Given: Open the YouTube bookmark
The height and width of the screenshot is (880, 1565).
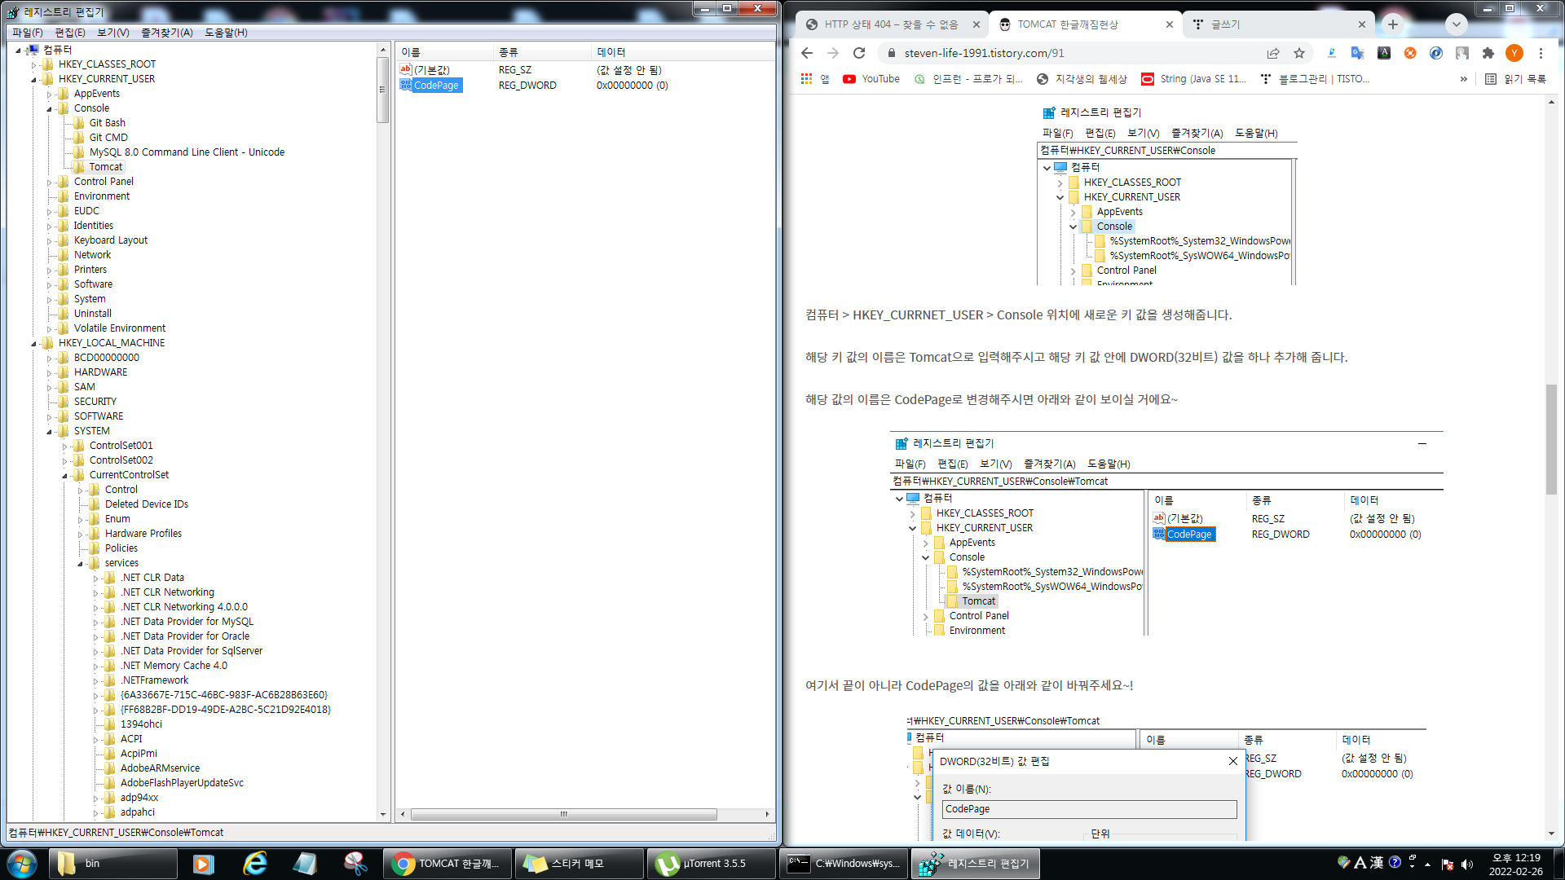Looking at the screenshot, I should point(871,79).
